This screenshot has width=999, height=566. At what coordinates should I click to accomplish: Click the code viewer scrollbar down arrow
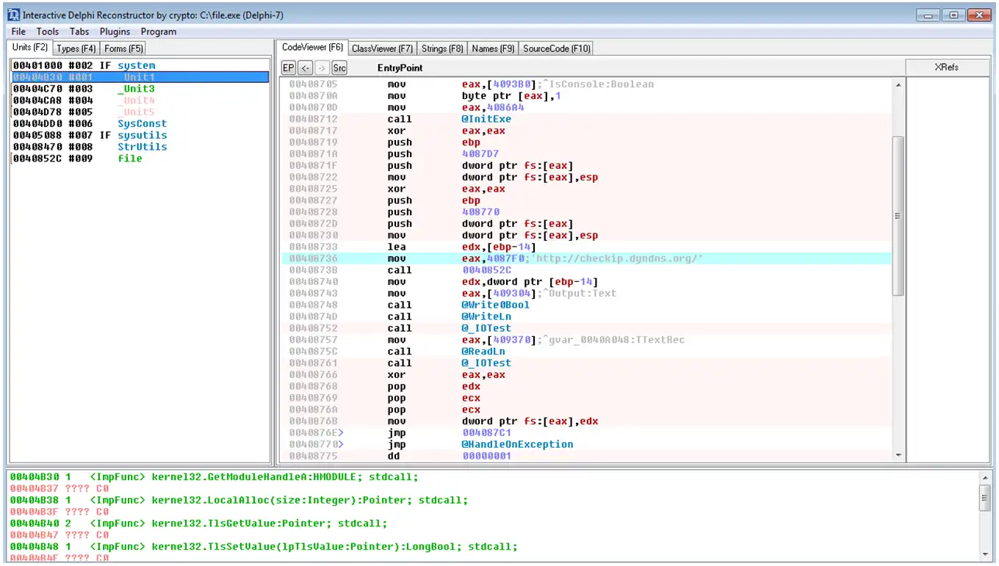pyautogui.click(x=898, y=455)
